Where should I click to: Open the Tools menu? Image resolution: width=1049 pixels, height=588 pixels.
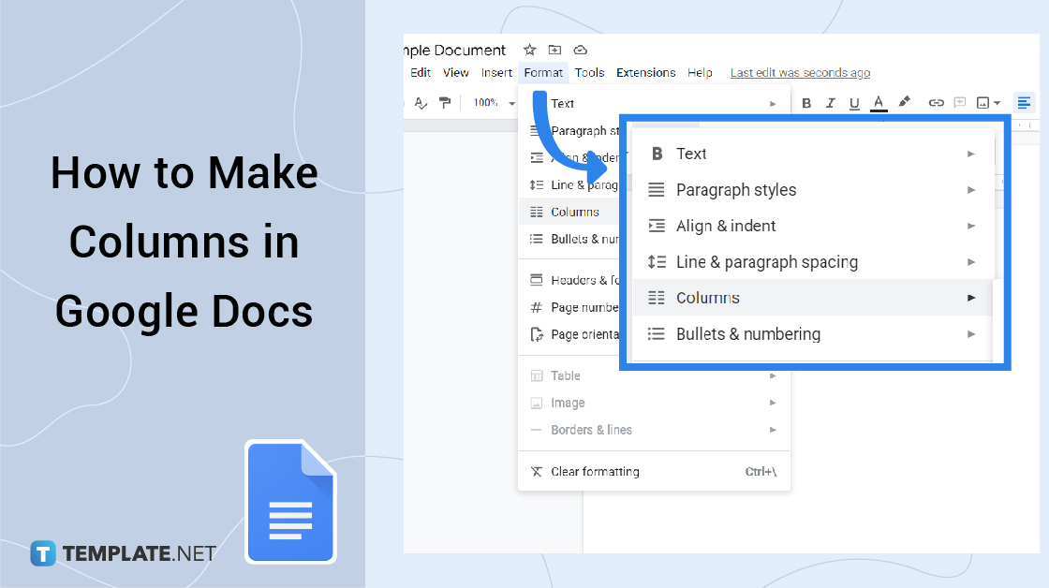point(589,72)
